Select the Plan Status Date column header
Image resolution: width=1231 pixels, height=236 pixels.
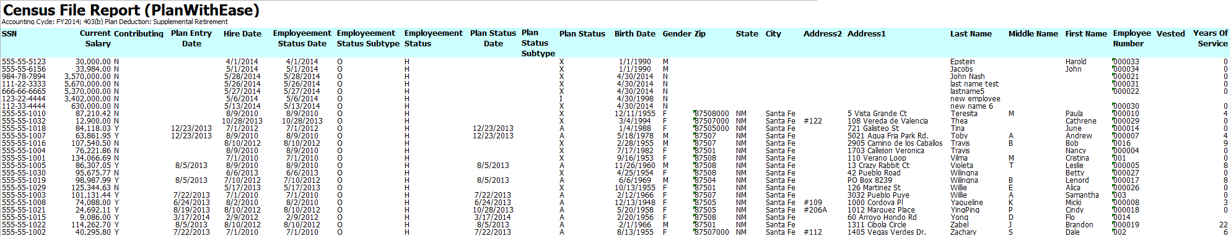(493, 38)
